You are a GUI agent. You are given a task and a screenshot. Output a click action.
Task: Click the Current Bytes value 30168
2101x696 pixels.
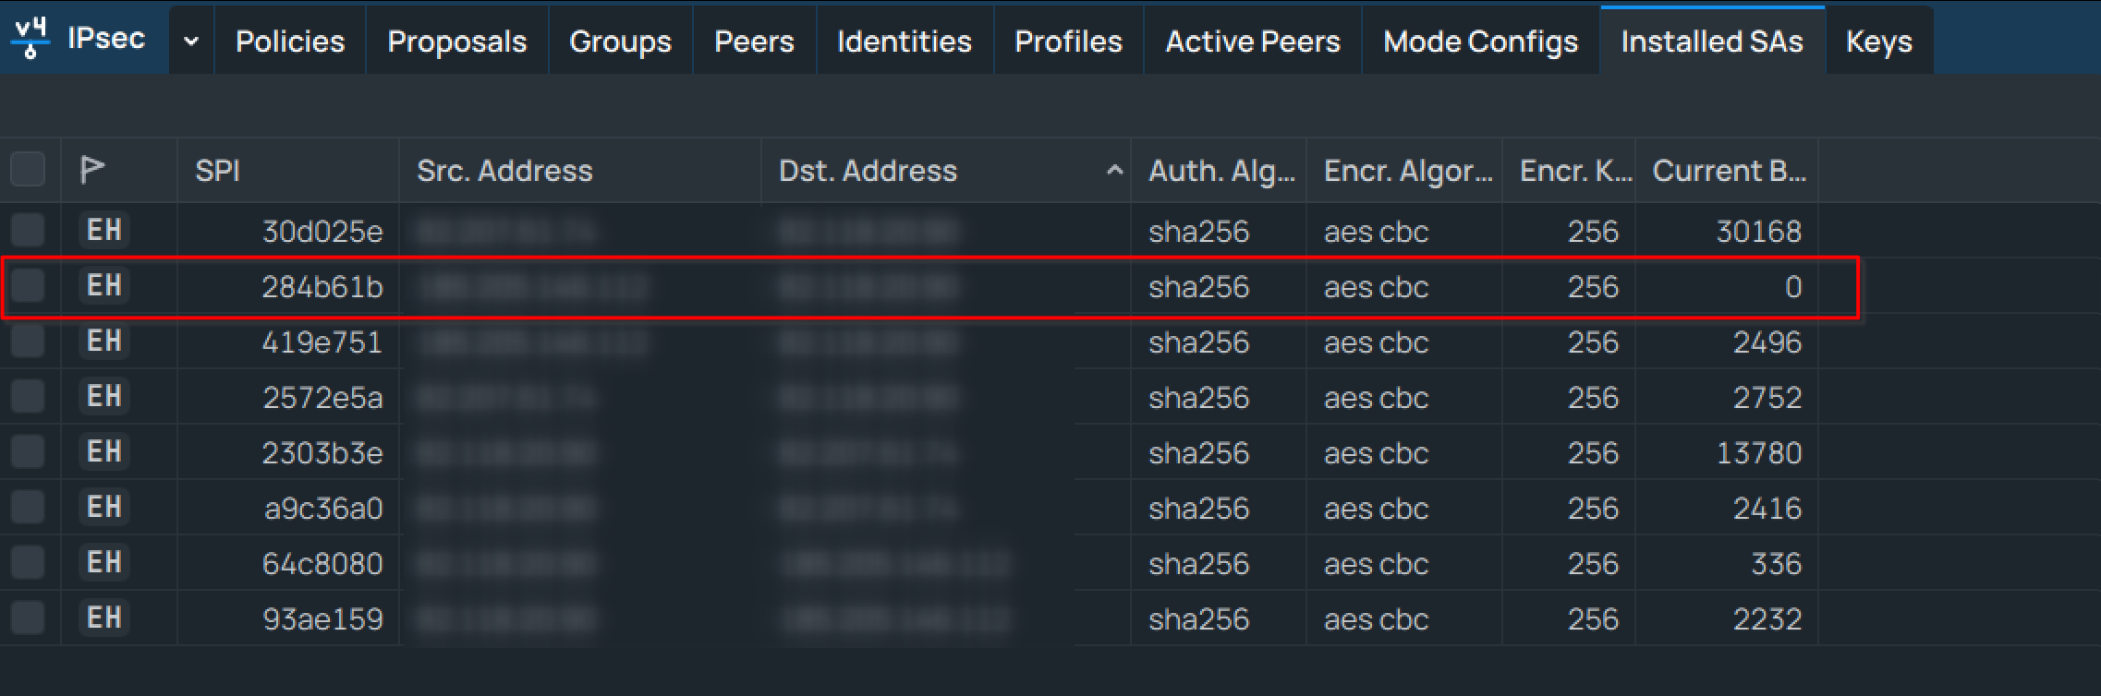point(1758,231)
